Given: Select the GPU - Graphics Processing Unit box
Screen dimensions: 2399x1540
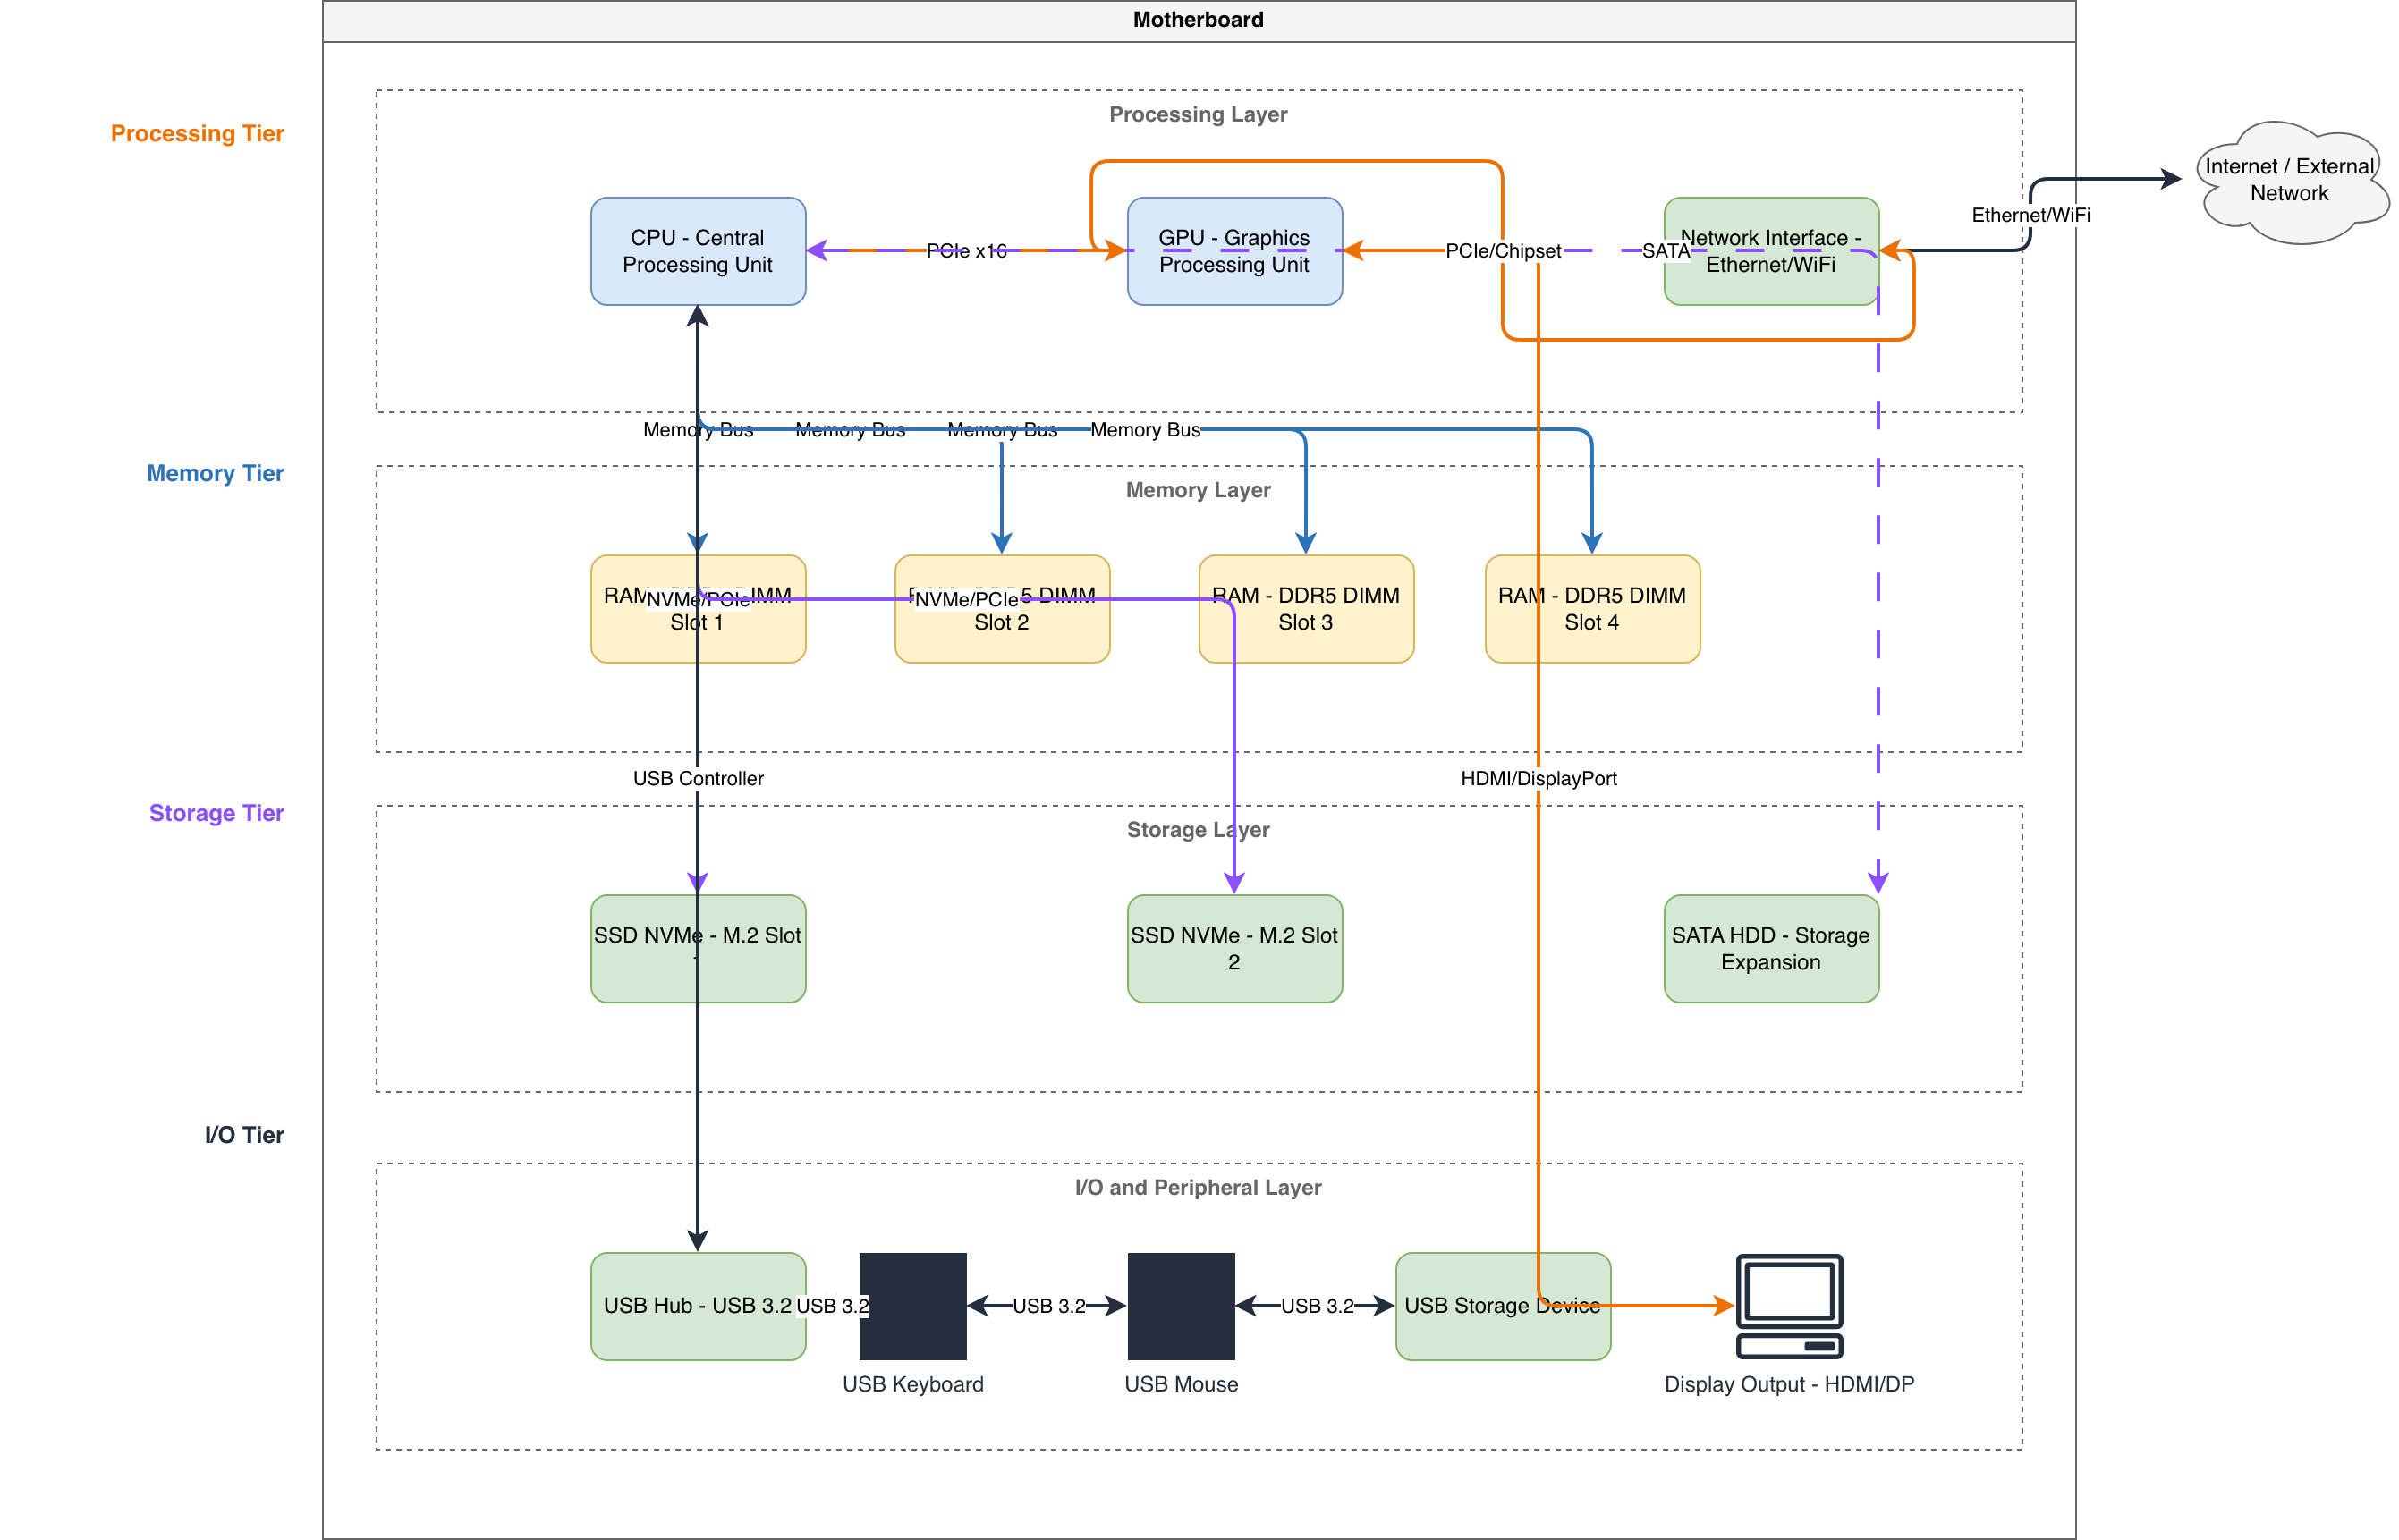Looking at the screenshot, I should [1235, 251].
